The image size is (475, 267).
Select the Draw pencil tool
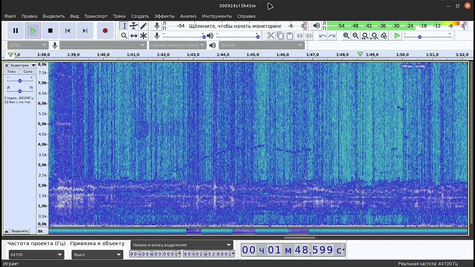143,26
